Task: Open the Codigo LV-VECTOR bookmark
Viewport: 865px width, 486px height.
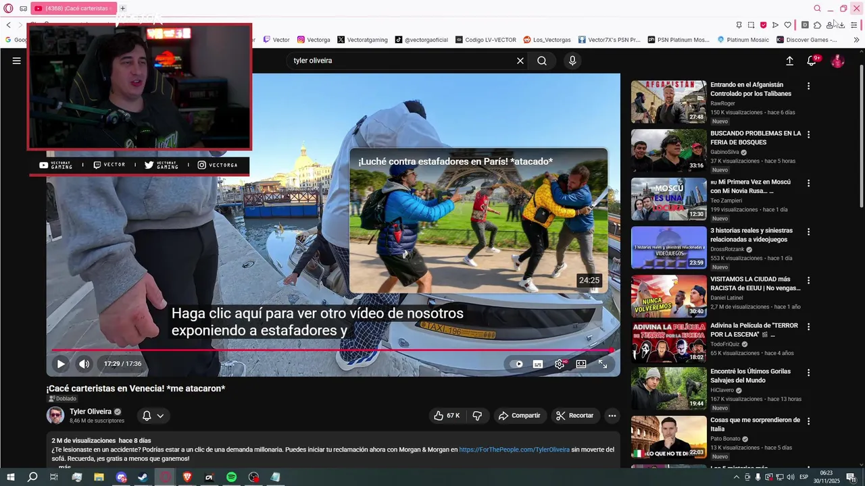Action: 486,40
